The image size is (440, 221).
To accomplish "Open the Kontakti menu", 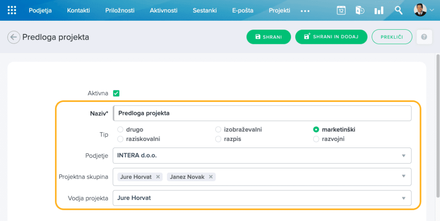I will [x=78, y=10].
